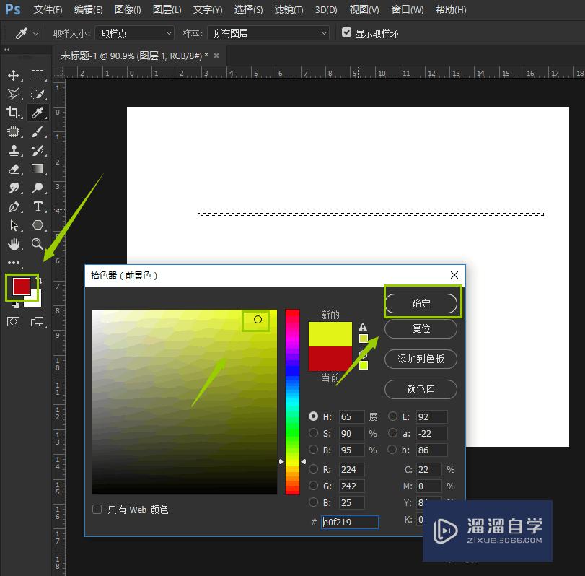Select the Polygonal Lasso tool
The image size is (585, 576).
point(14,94)
